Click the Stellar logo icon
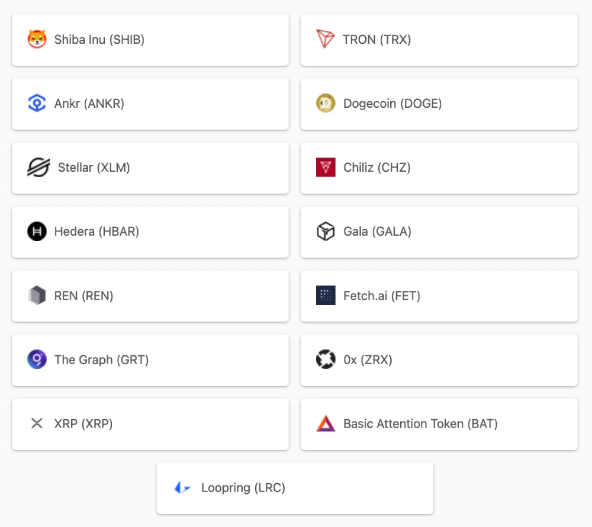This screenshot has width=592, height=527. pyautogui.click(x=38, y=167)
